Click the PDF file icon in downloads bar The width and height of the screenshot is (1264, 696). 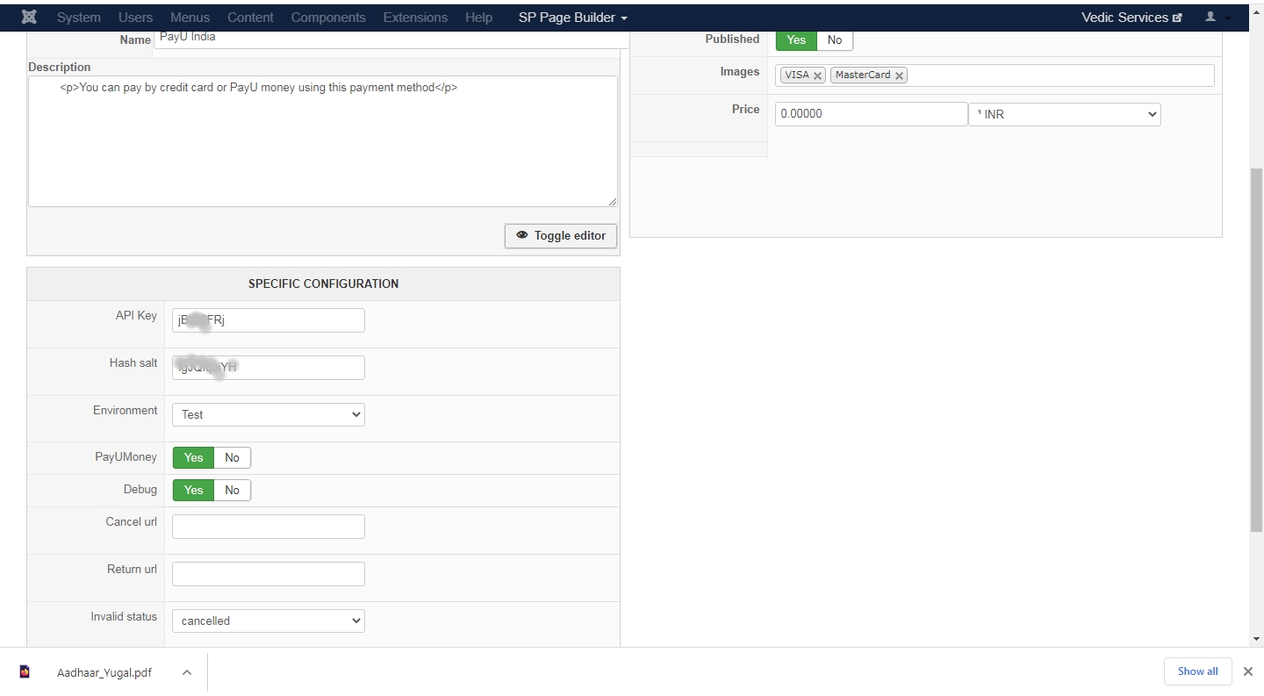25,671
